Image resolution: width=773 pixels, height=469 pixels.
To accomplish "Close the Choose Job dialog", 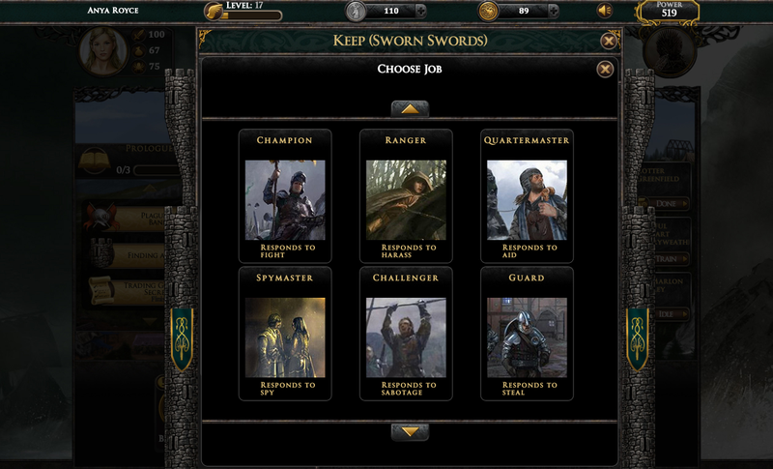I will tap(605, 69).
